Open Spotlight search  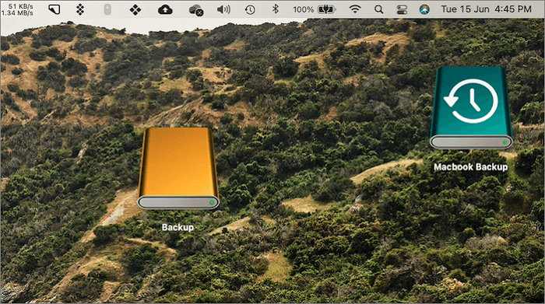click(379, 9)
